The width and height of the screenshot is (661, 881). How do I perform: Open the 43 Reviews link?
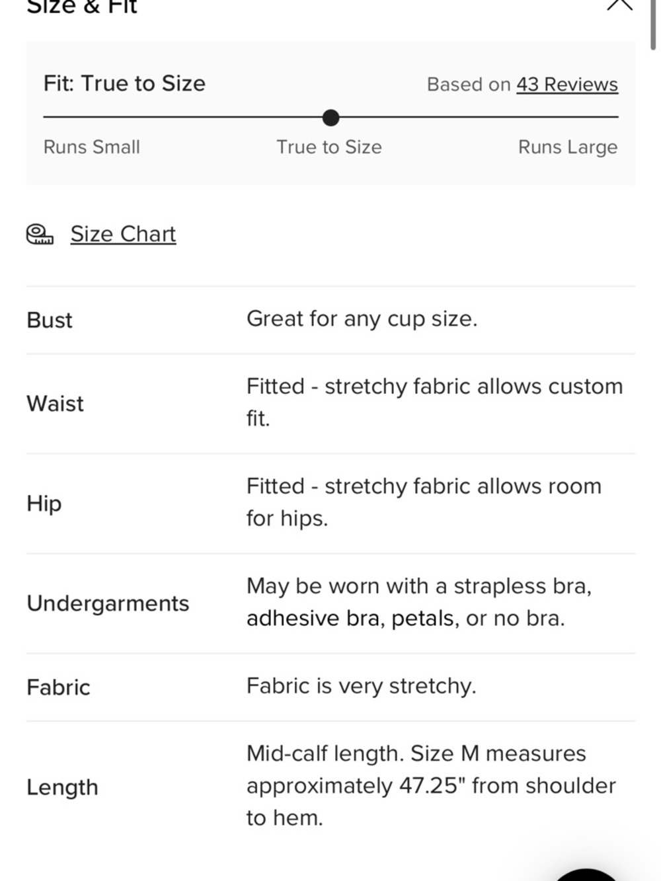(x=567, y=85)
